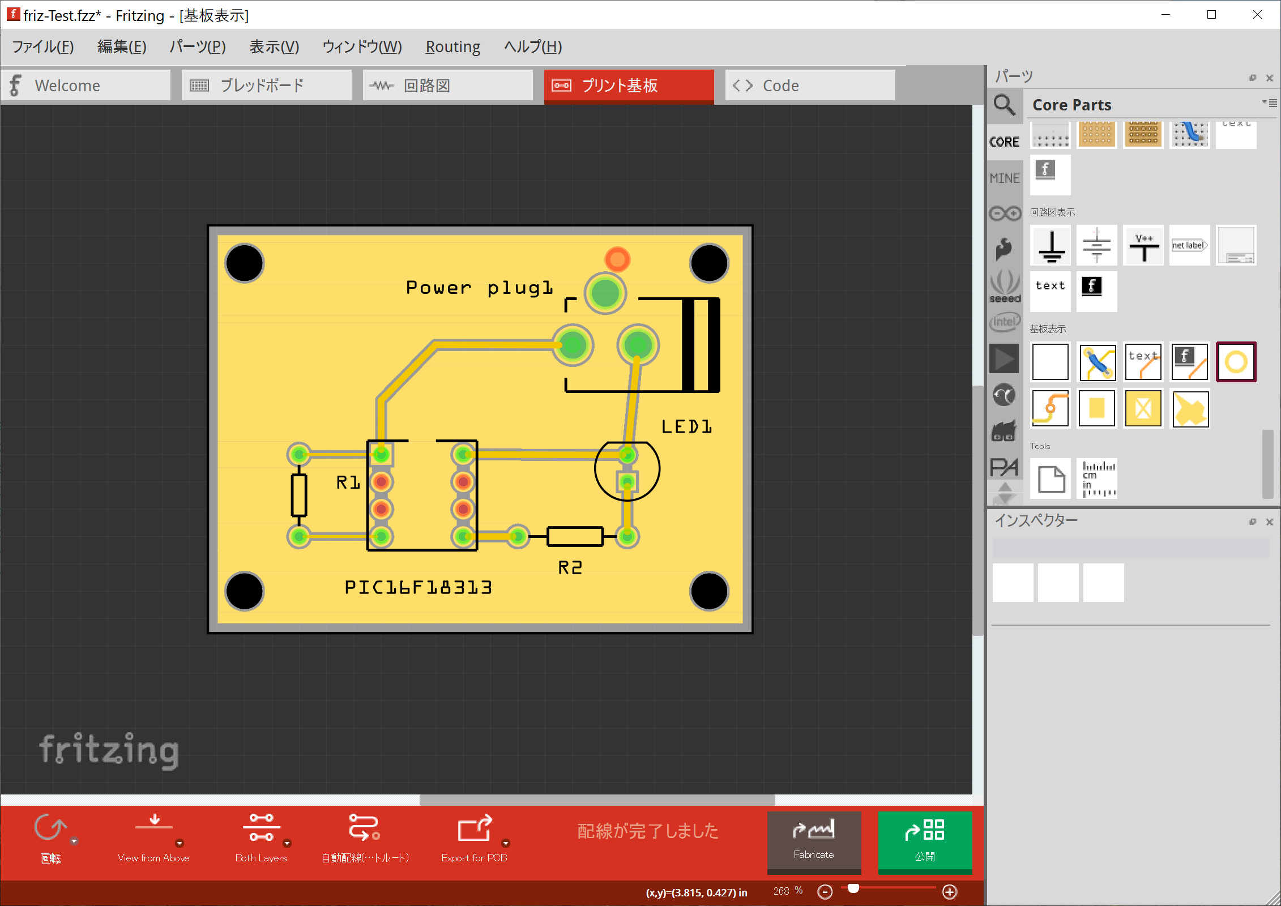Select the copper fill part
This screenshot has height=906, width=1281.
1190,409
